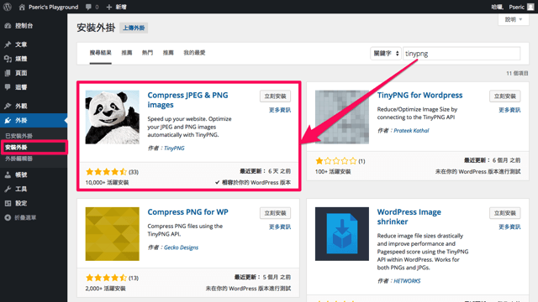Click the 11 個項目 count text
This screenshot has height=302, width=538.
point(518,73)
